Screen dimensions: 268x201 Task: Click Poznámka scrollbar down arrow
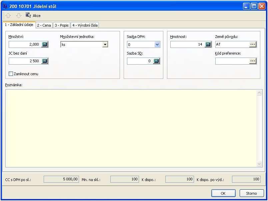click(259, 164)
